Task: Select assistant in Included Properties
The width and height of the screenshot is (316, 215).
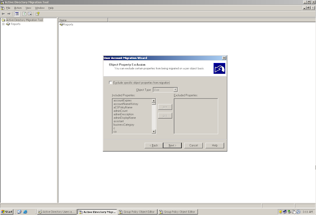Action: (x=118, y=121)
